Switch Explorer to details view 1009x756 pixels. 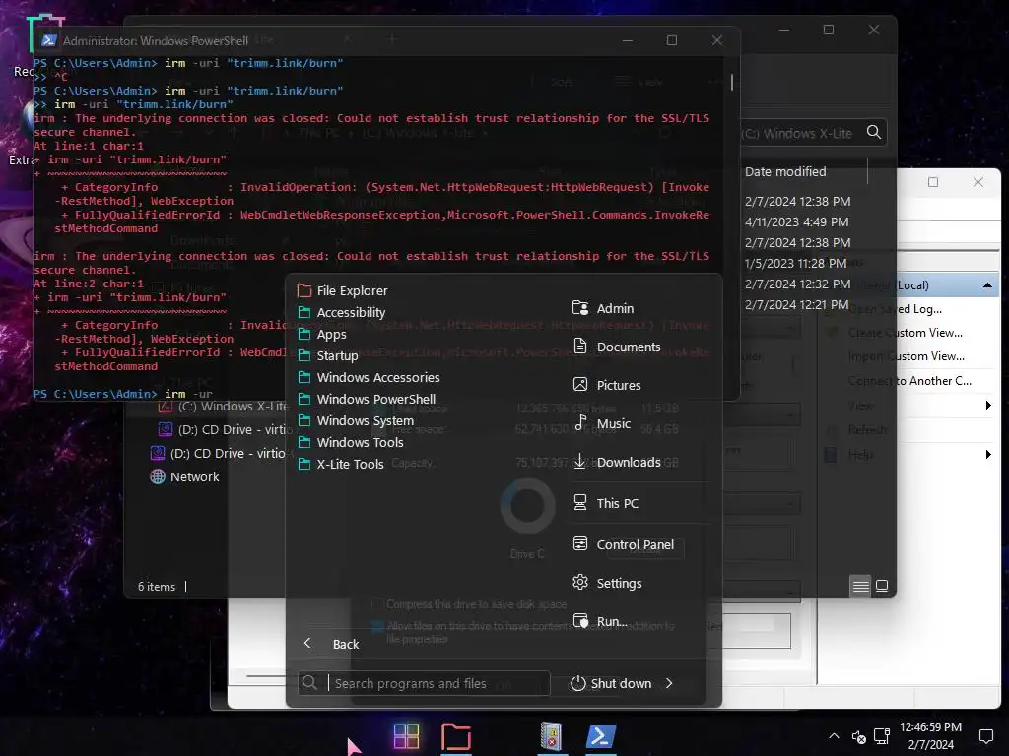[860, 586]
